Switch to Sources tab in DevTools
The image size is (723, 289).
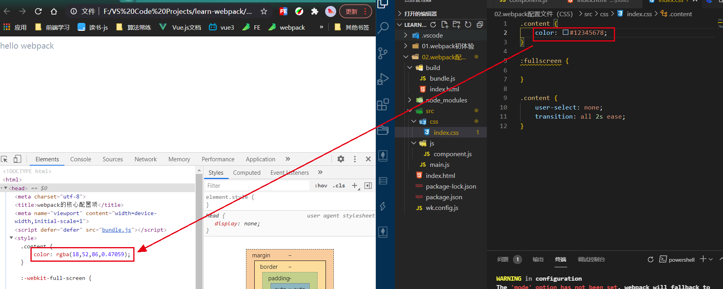coord(113,159)
